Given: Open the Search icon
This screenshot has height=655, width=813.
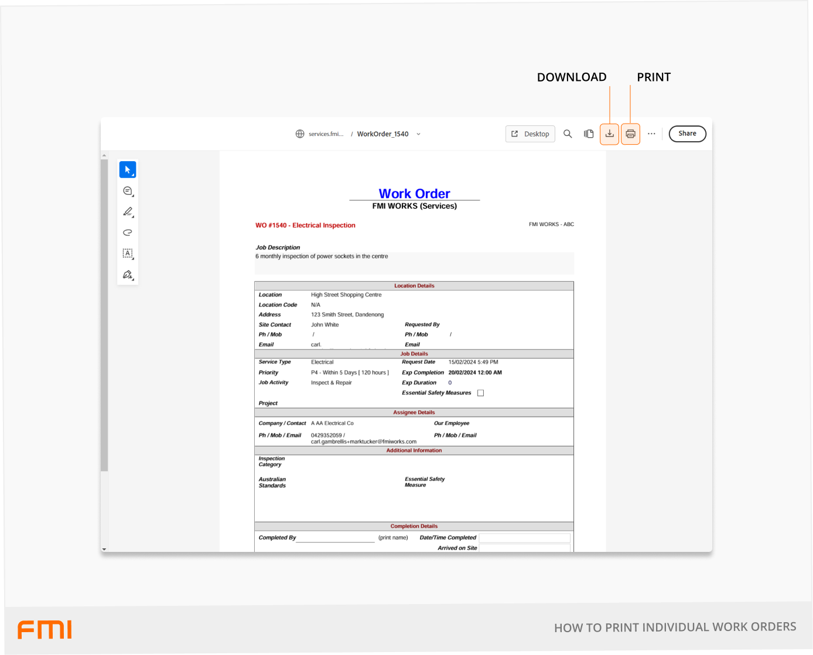Looking at the screenshot, I should pos(568,134).
